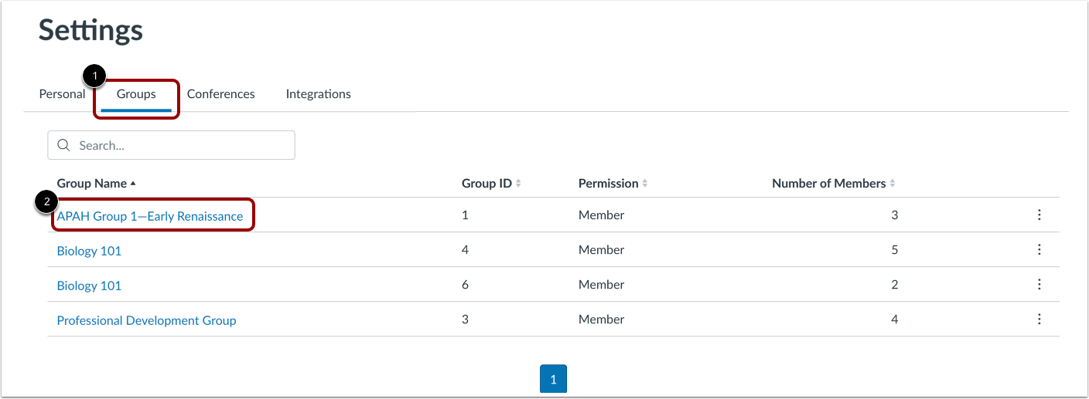Go to page 1 of results
The width and height of the screenshot is (1089, 399).
tap(553, 379)
